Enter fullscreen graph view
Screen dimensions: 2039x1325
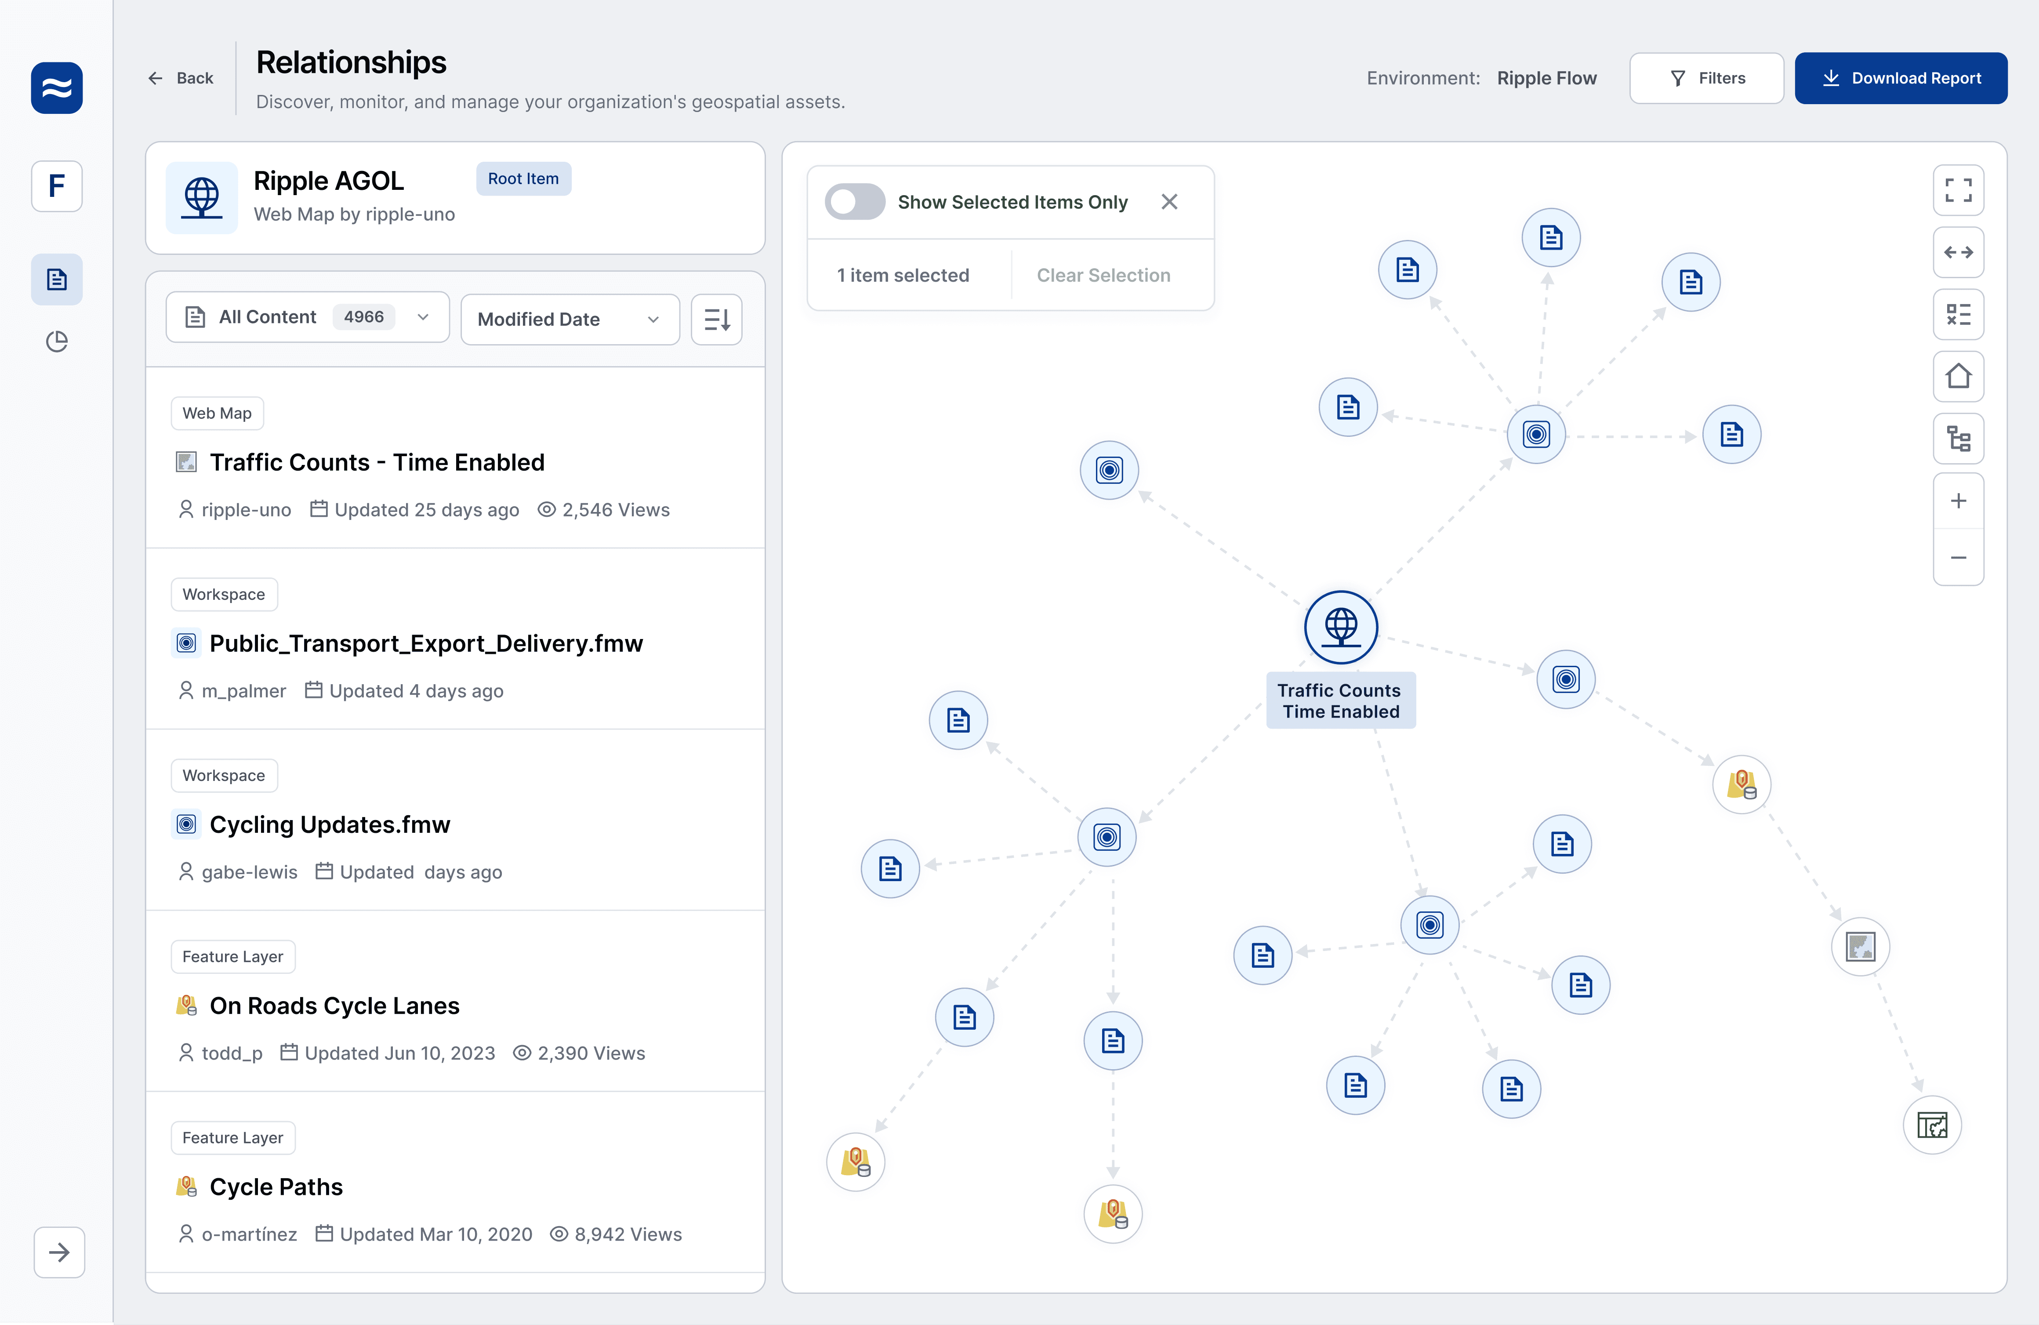tap(1959, 189)
